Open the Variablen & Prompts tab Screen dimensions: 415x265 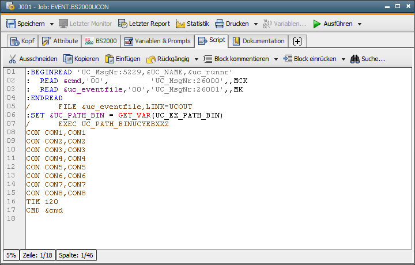pos(157,41)
